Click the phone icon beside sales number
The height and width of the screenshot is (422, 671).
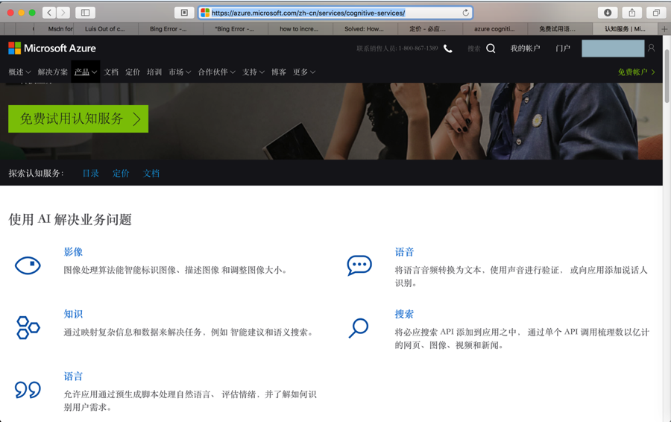point(447,48)
